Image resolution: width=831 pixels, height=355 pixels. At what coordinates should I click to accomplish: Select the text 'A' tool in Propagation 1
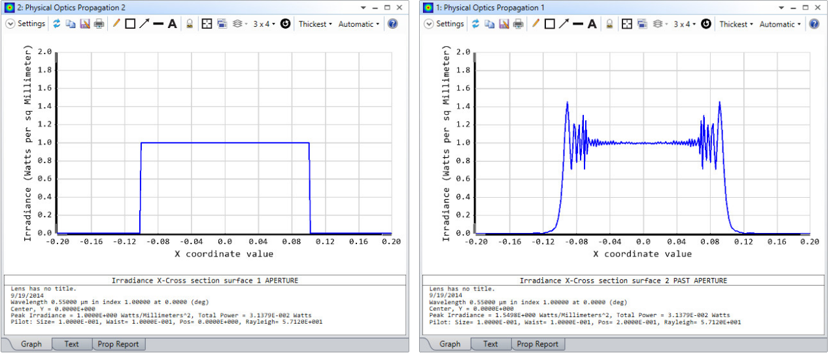[592, 24]
